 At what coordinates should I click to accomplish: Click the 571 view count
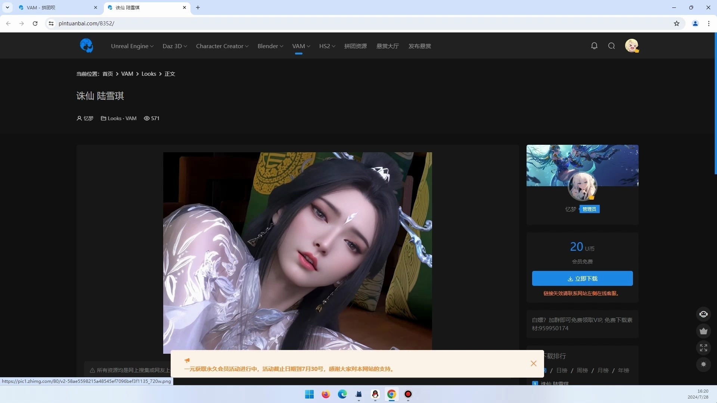click(x=152, y=118)
